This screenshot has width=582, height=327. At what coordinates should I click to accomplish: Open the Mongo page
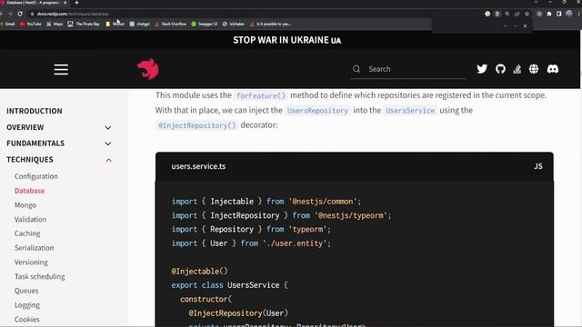25,205
